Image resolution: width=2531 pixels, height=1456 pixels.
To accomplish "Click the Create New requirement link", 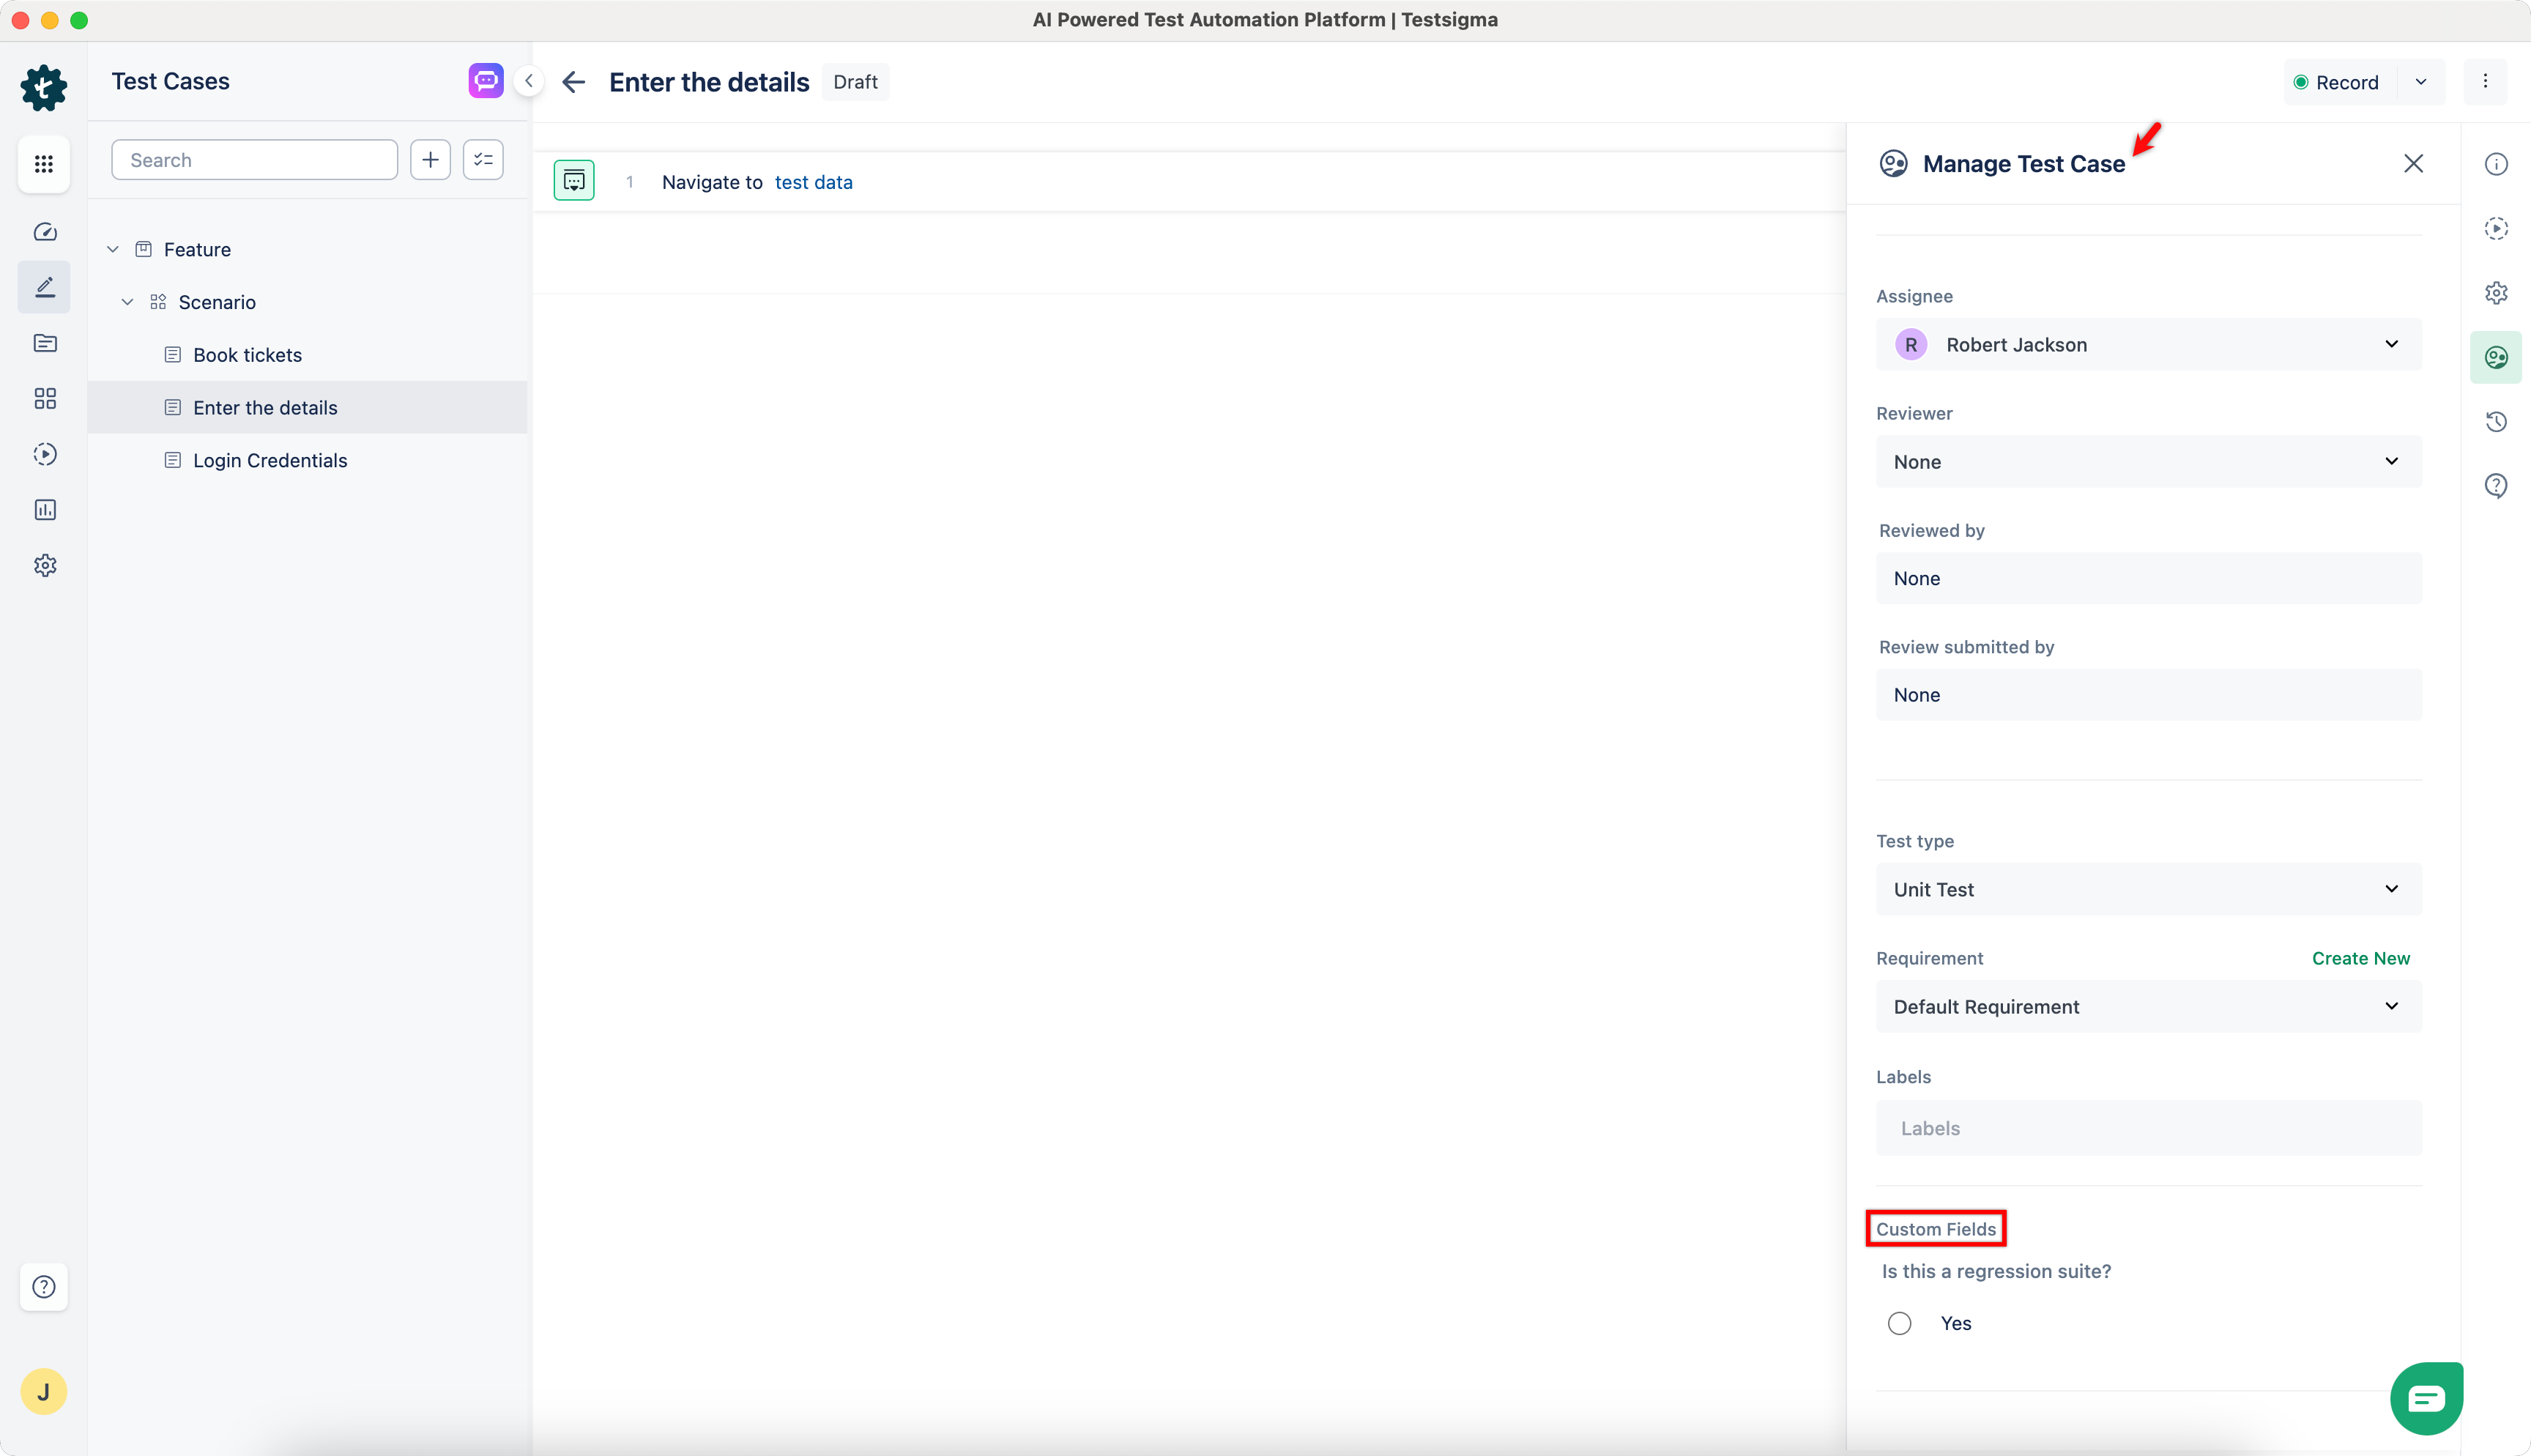I will (2360, 958).
